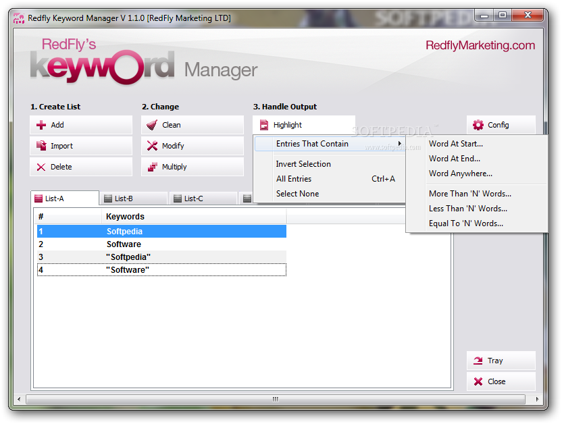Image resolution: width=562 pixels, height=424 pixels.
Task: Click the Import icon
Action: click(x=41, y=146)
